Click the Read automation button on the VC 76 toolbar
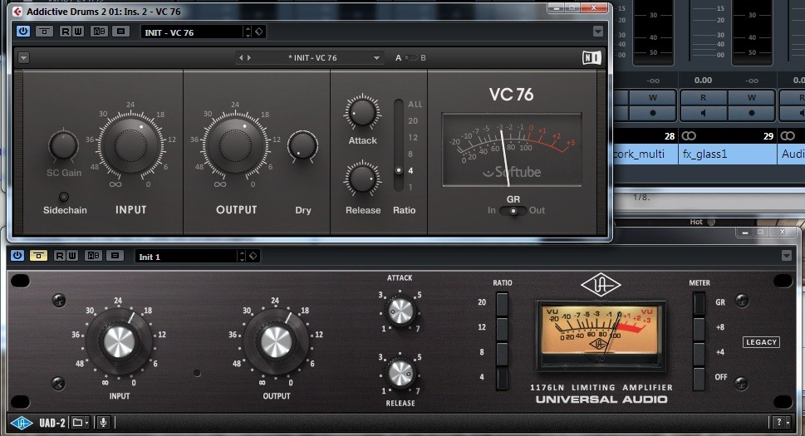 coord(64,32)
